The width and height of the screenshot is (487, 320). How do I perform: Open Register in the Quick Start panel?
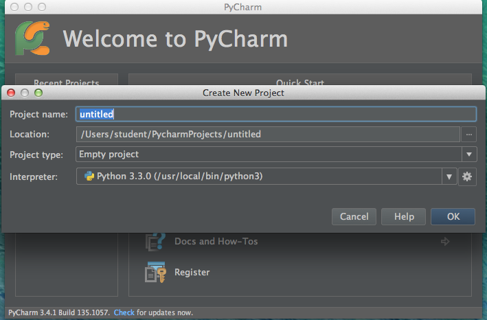(x=192, y=272)
